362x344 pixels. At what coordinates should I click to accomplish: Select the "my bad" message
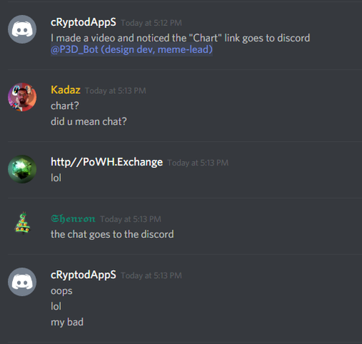67,322
